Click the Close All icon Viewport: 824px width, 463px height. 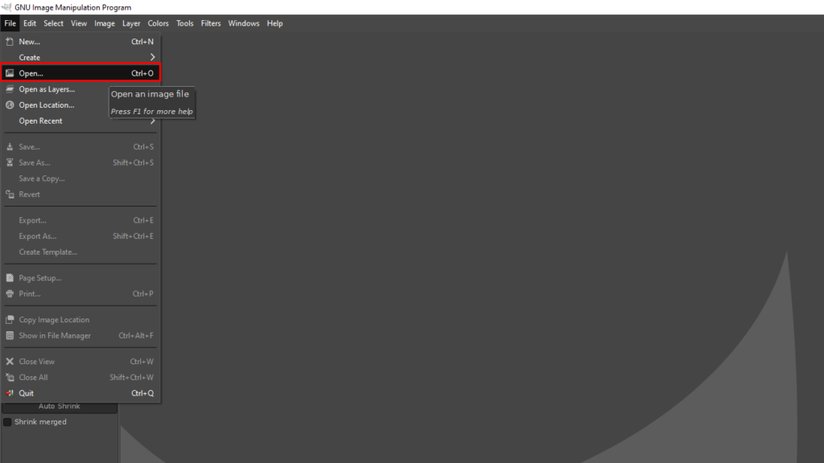click(10, 377)
